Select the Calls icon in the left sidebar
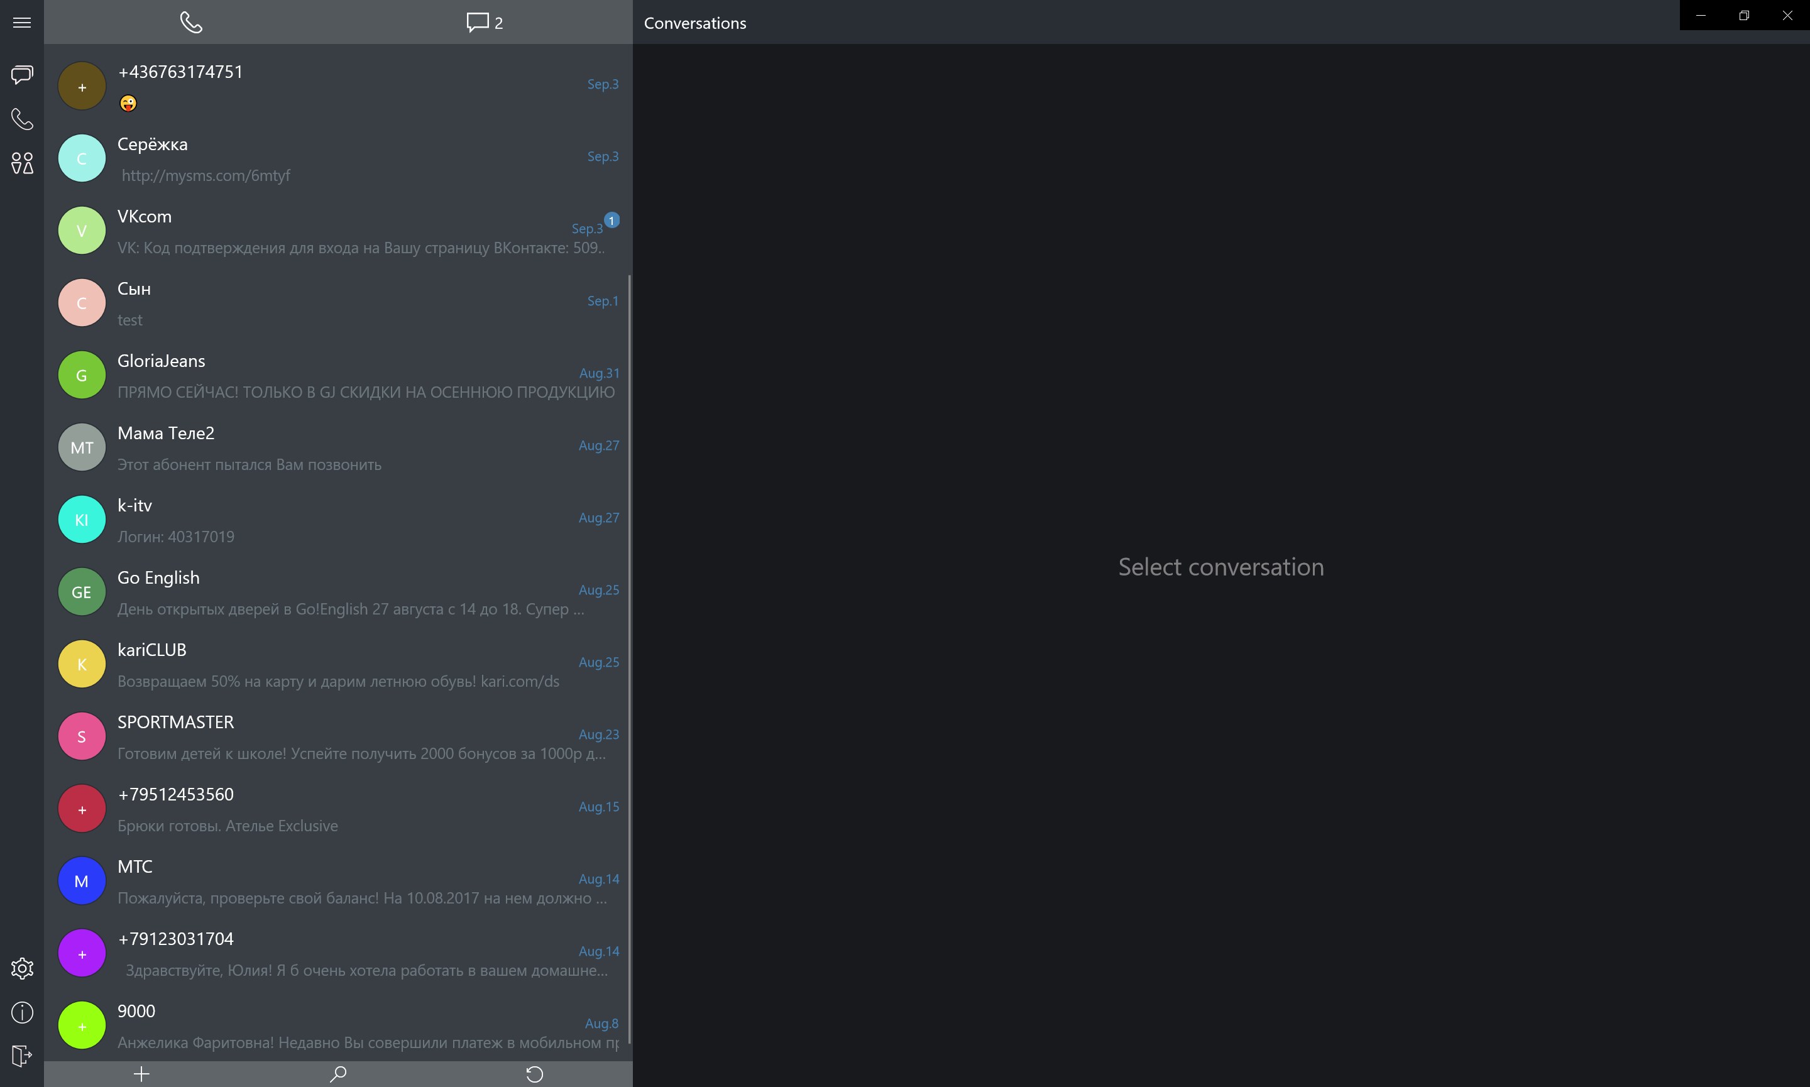 tap(21, 119)
